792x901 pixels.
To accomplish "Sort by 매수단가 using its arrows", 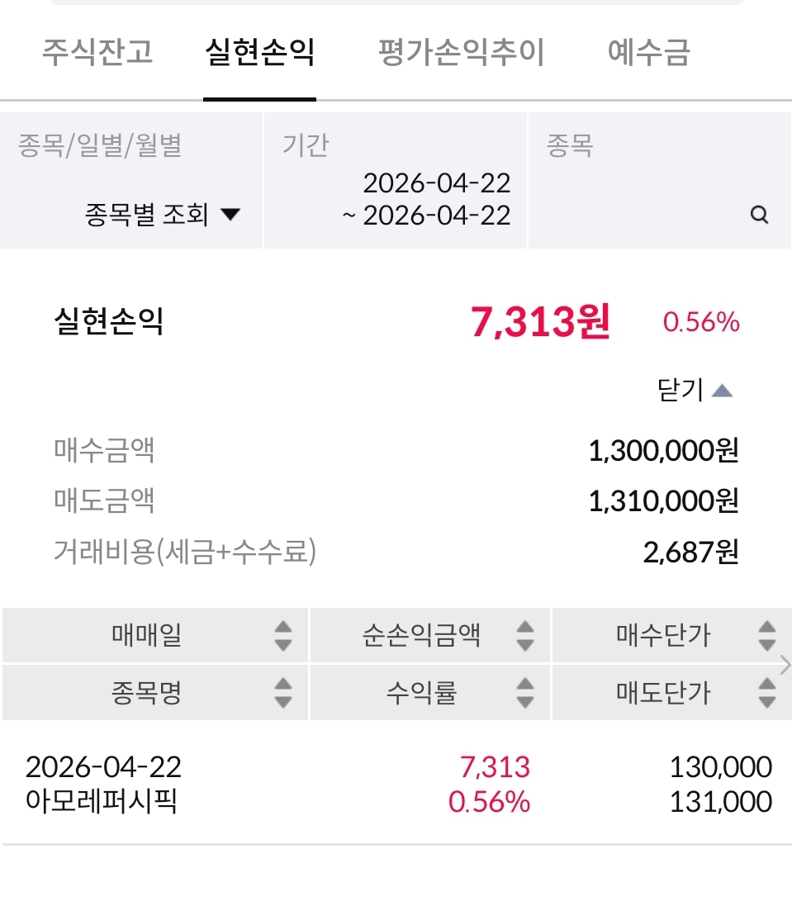I will [x=766, y=636].
